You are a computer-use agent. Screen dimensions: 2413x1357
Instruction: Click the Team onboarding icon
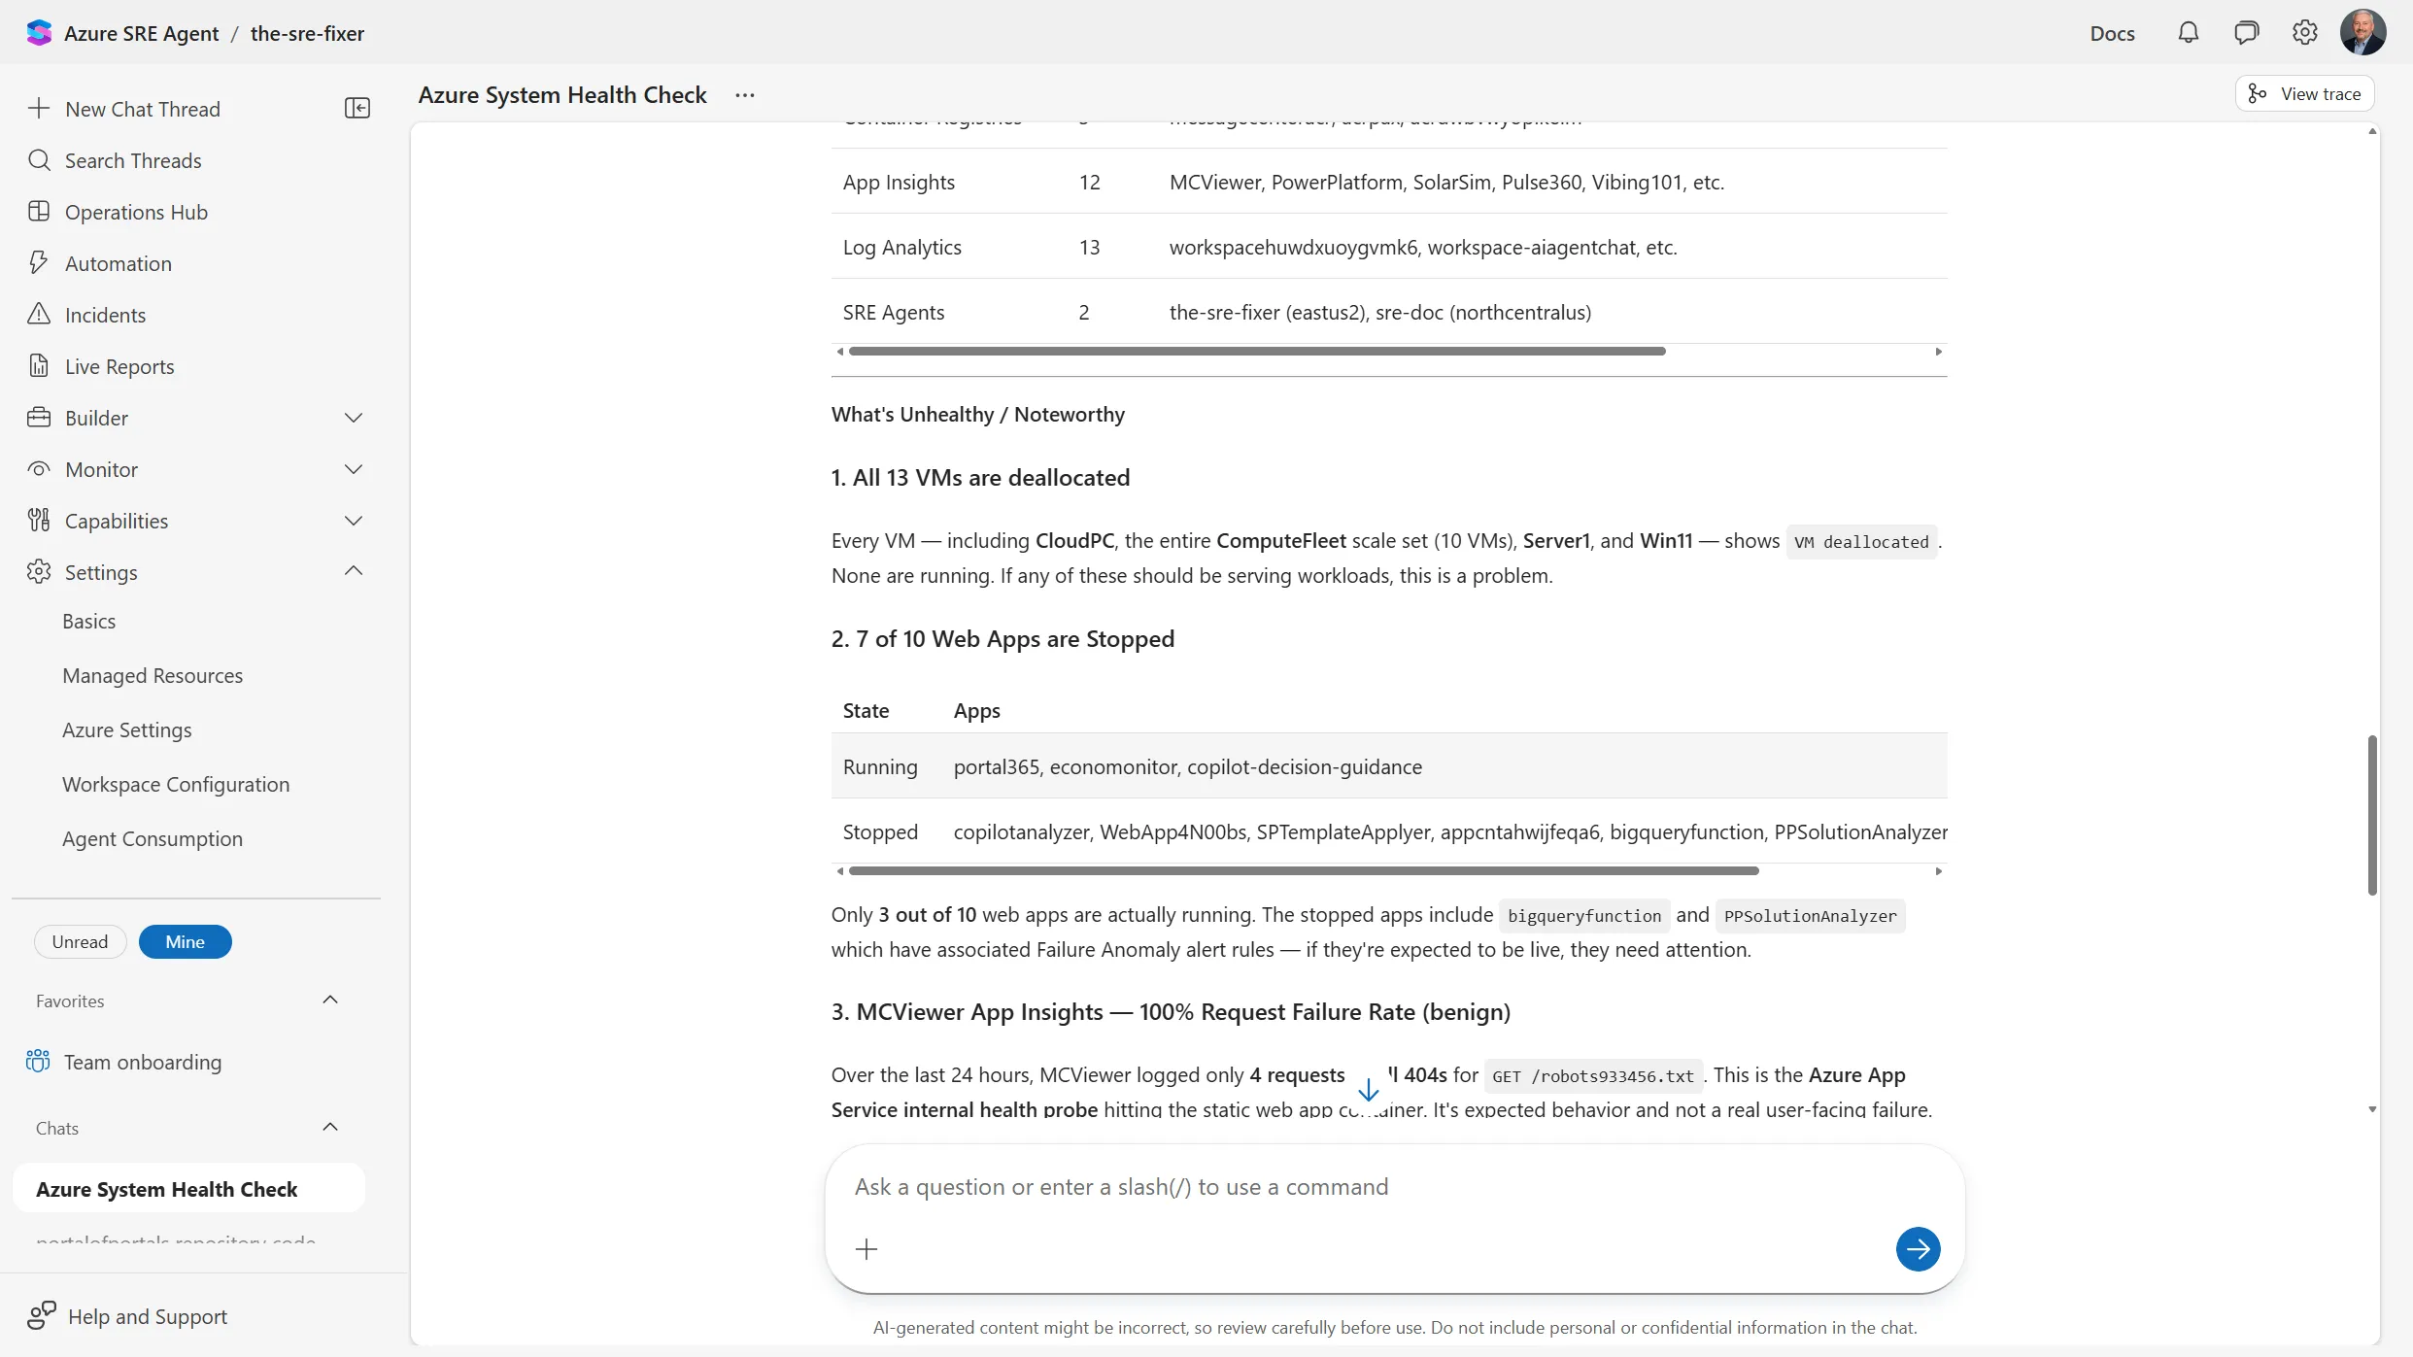(38, 1061)
